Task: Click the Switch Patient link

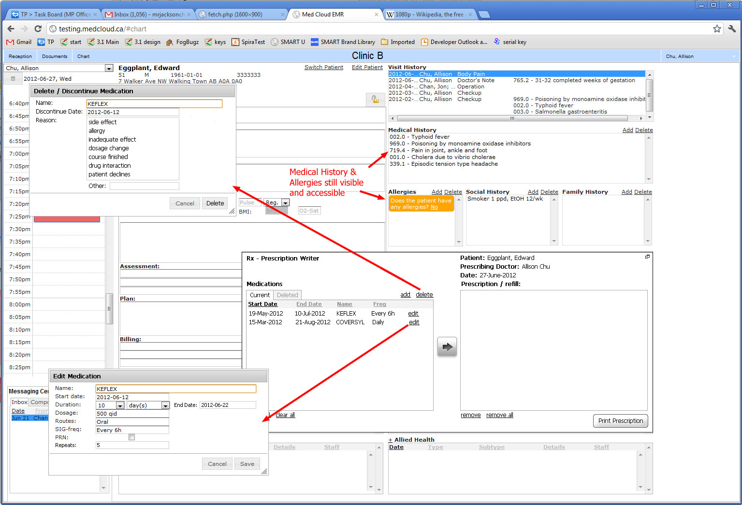Action: [323, 67]
